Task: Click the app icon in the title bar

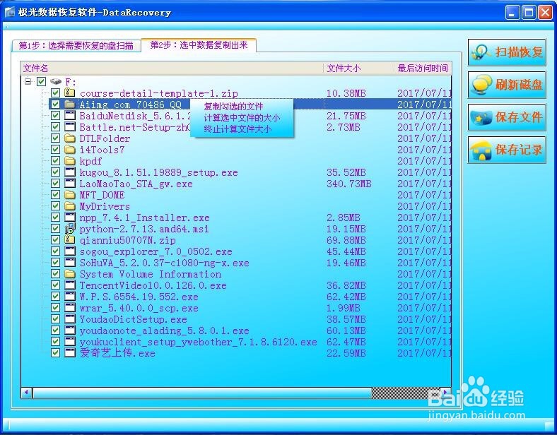Action: coord(10,13)
